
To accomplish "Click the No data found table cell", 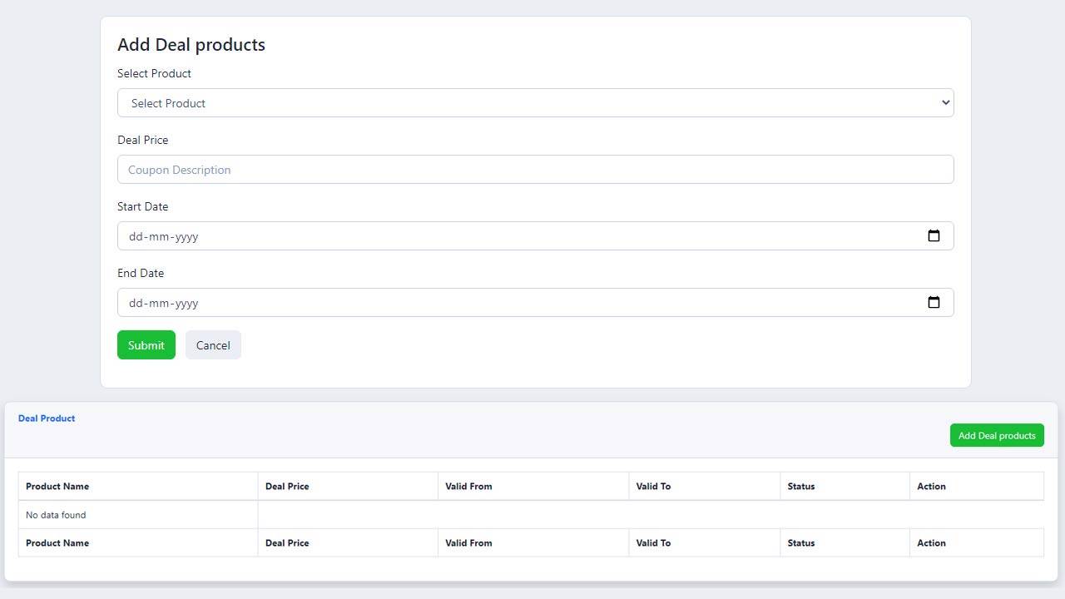I will tap(56, 515).
